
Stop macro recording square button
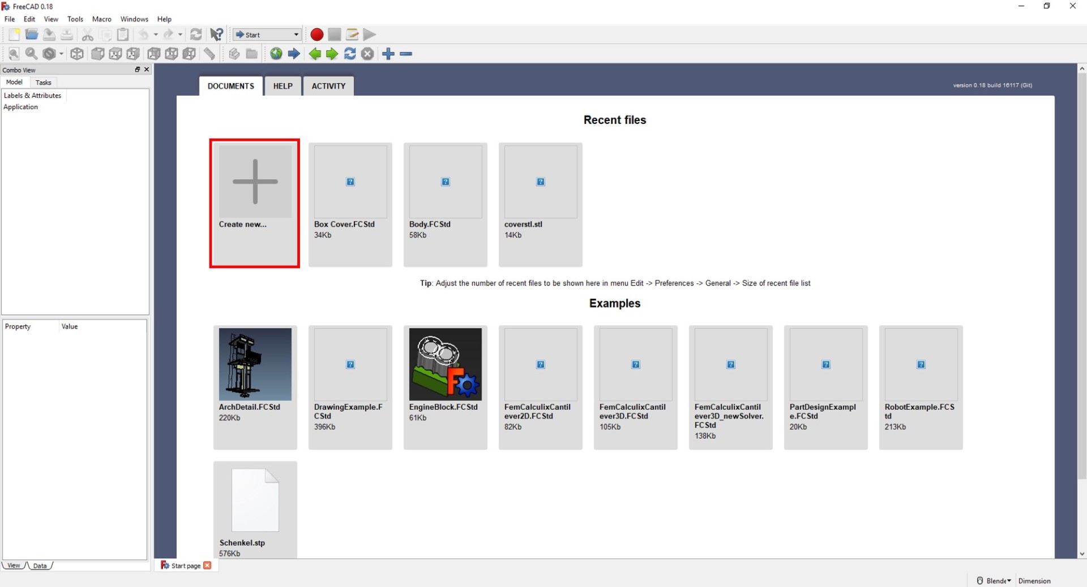tap(335, 34)
